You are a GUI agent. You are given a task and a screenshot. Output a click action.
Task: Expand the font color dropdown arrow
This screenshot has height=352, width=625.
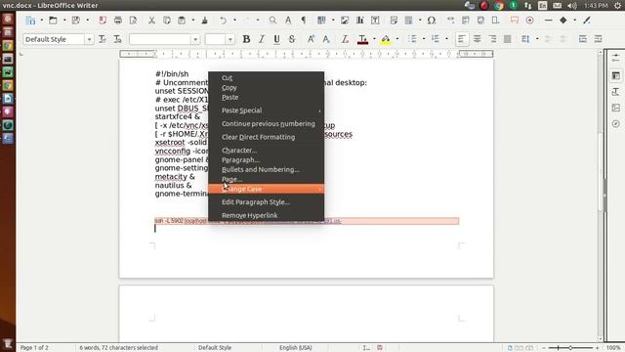[374, 39]
